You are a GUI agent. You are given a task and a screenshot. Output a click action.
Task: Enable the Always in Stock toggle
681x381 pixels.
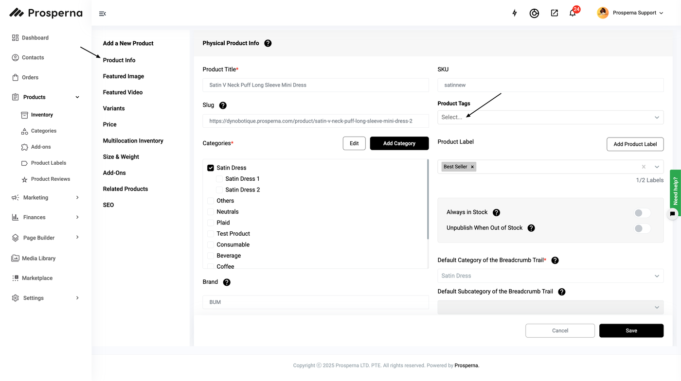point(642,213)
